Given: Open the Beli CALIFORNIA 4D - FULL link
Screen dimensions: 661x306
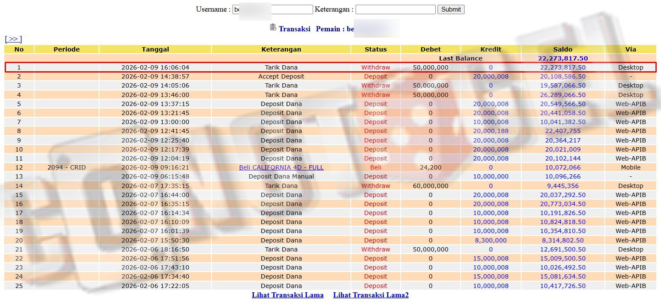Looking at the screenshot, I should click(x=281, y=167).
